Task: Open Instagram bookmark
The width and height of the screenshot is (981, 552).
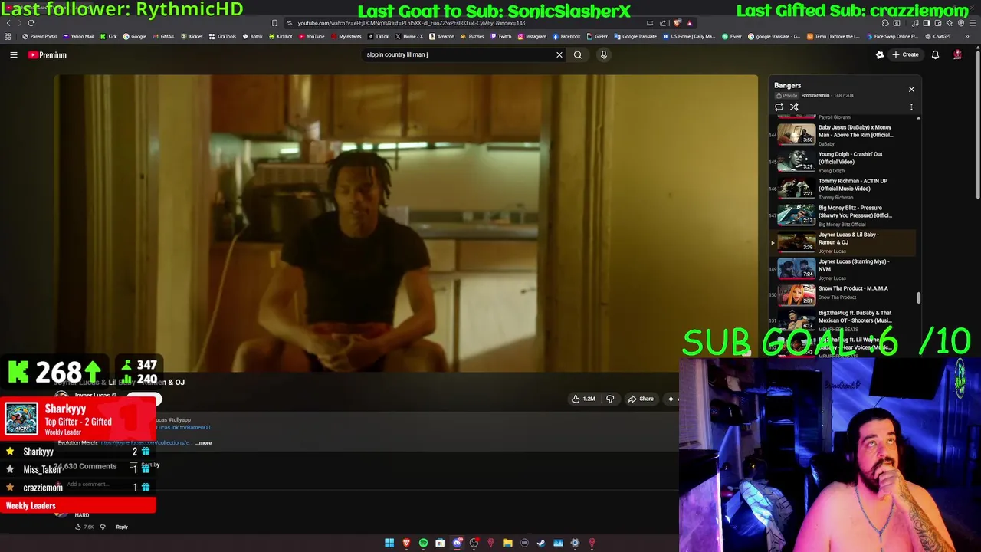Action: [532, 36]
